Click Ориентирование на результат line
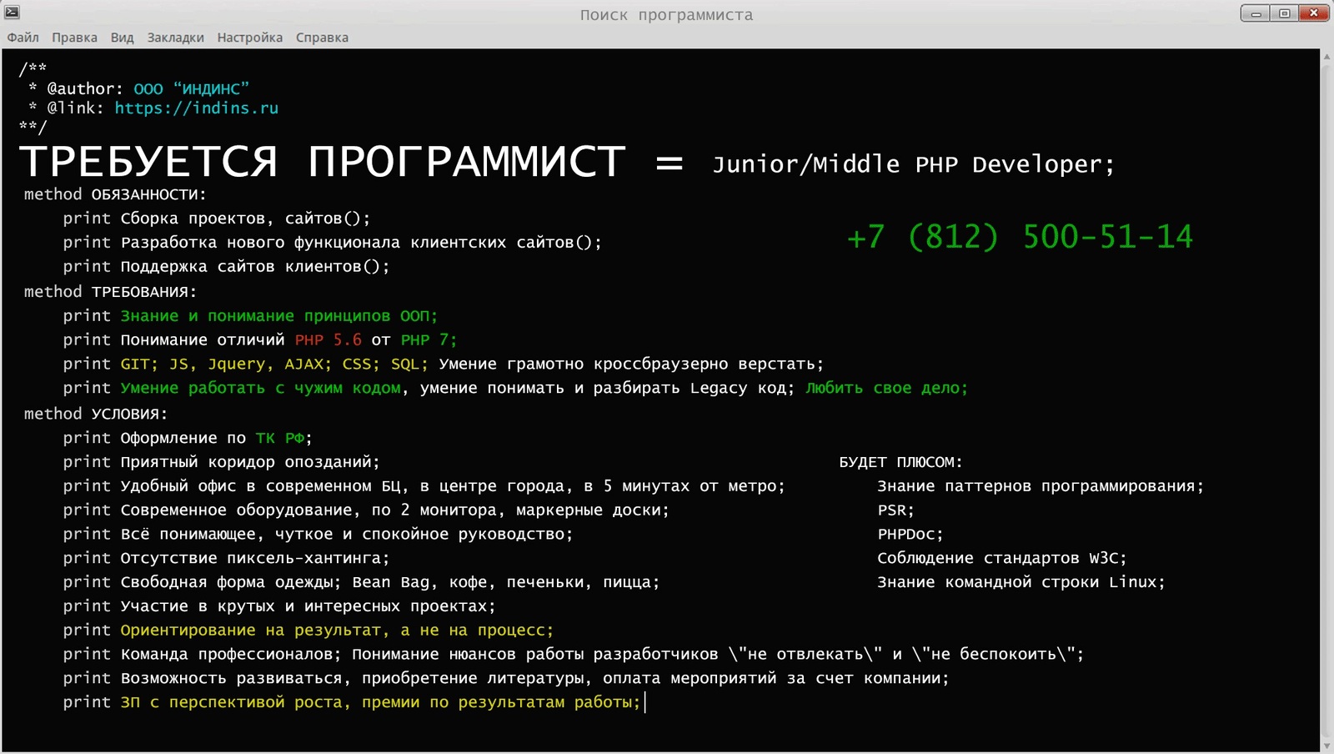Image resolution: width=1334 pixels, height=754 pixels. pos(308,631)
